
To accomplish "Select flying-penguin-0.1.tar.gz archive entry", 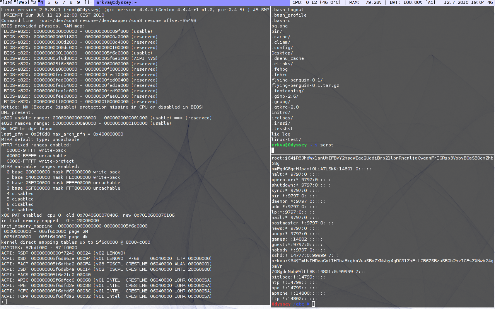I will click(305, 85).
